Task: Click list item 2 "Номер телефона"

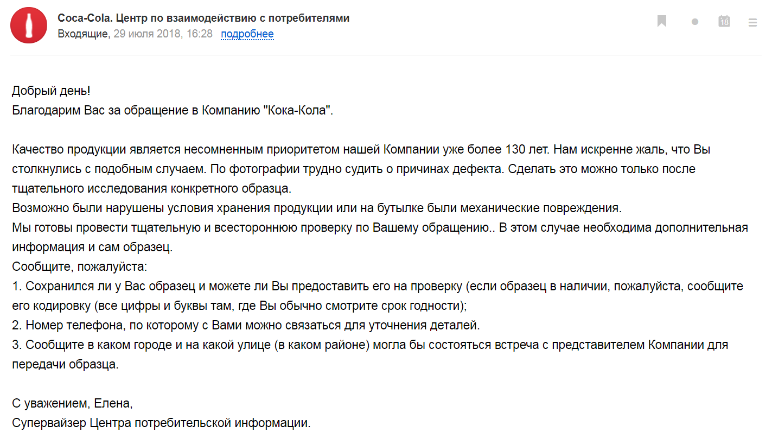Action: coord(246,325)
